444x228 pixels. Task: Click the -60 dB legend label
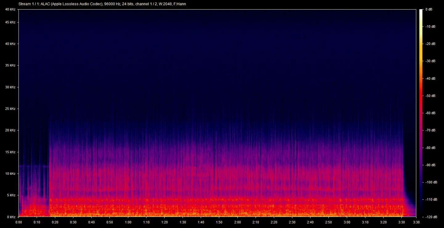click(430, 113)
